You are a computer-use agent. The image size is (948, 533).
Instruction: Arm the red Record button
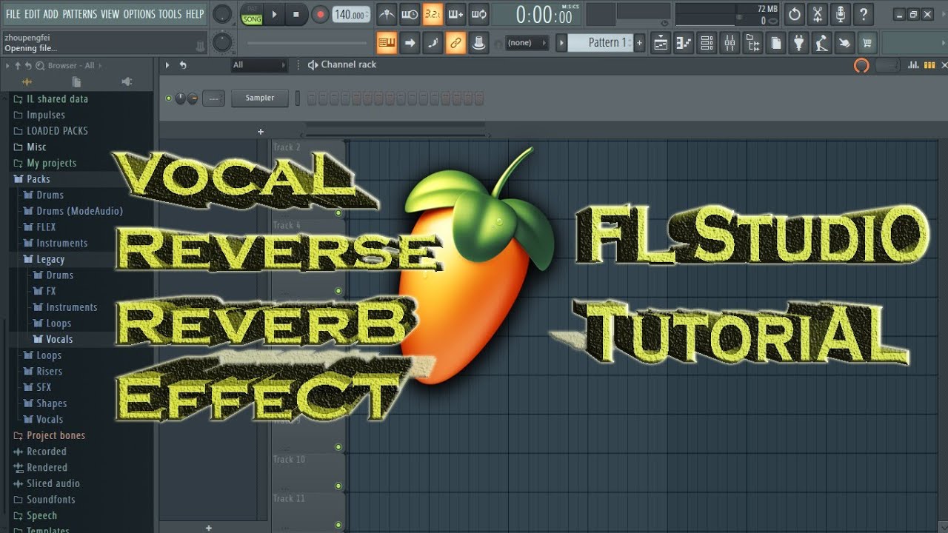coord(320,14)
